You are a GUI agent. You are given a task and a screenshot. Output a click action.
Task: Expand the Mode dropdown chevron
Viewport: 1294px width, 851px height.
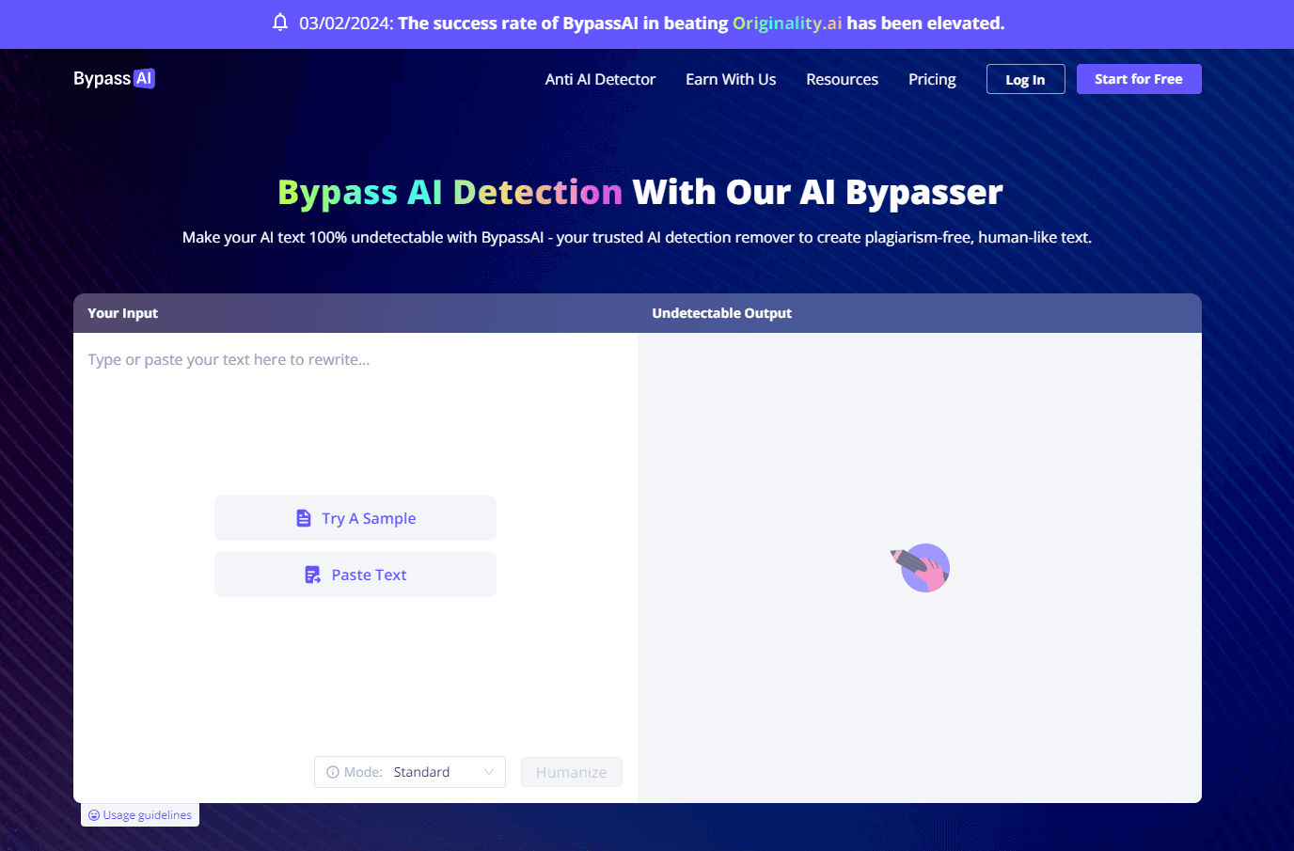pyautogui.click(x=489, y=772)
